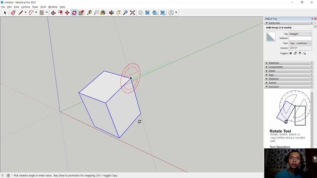Select the Push/Pull tool
The width and height of the screenshot is (317, 178).
tap(53, 13)
